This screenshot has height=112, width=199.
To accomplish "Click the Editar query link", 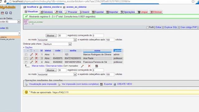I will [158, 27].
